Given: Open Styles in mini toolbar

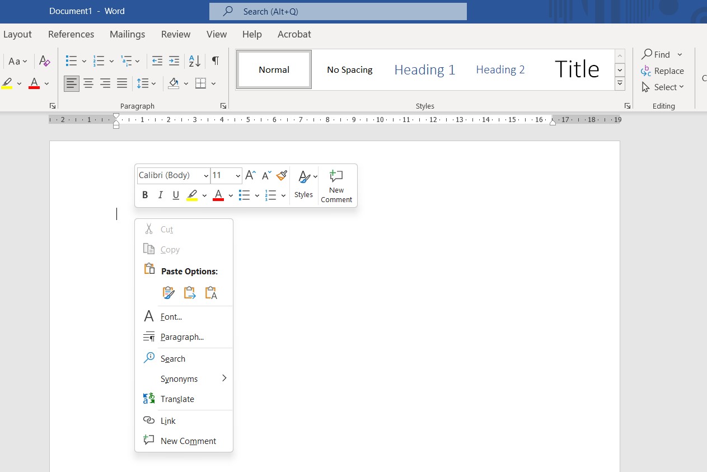Looking at the screenshot, I should (304, 184).
